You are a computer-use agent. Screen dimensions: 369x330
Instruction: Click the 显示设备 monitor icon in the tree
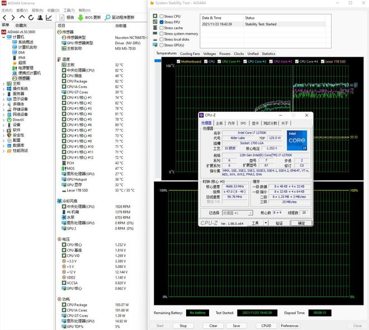tap(9, 99)
